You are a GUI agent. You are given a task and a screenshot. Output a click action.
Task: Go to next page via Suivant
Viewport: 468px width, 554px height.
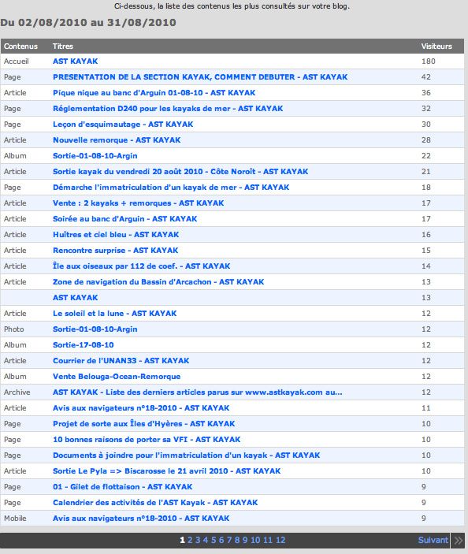pos(433,541)
